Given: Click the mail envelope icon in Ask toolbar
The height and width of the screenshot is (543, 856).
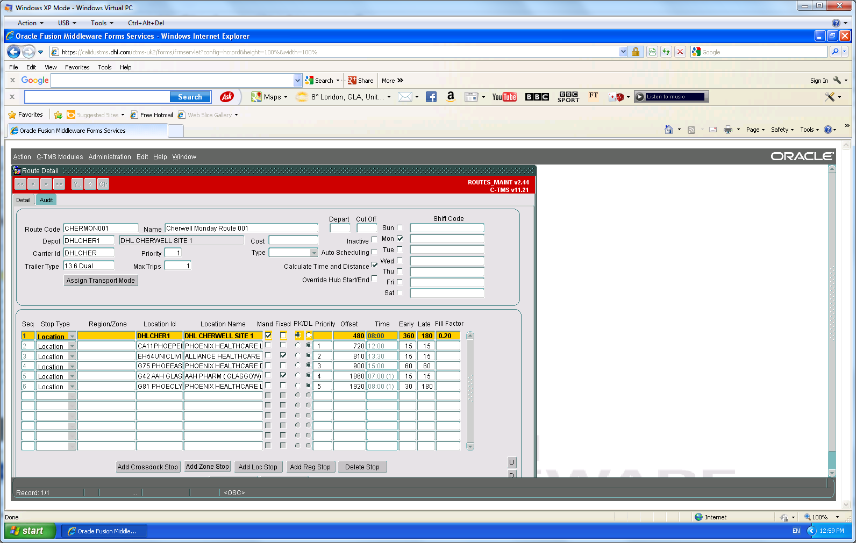Looking at the screenshot, I should (405, 97).
